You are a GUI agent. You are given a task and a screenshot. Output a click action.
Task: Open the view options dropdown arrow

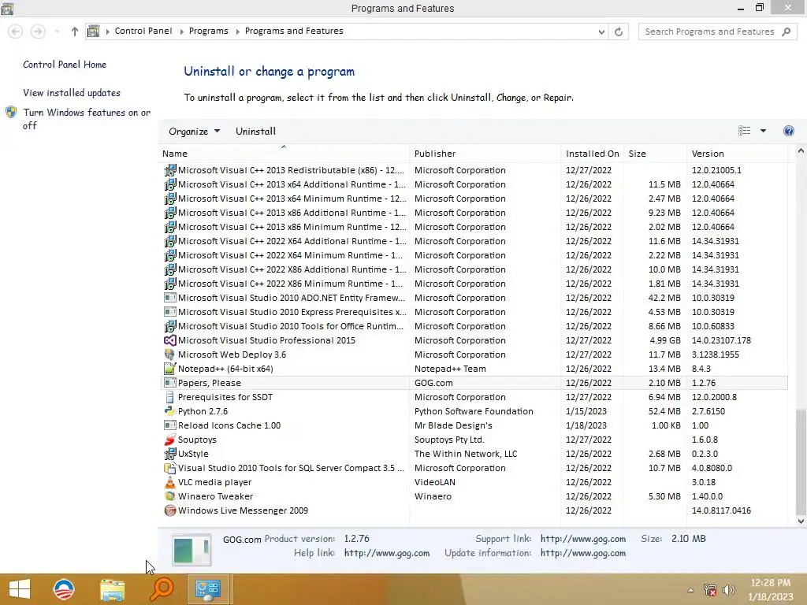[763, 131]
